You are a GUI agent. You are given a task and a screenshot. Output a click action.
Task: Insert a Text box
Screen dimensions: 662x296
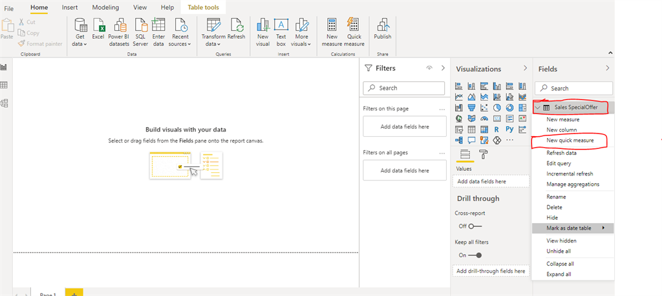(281, 32)
